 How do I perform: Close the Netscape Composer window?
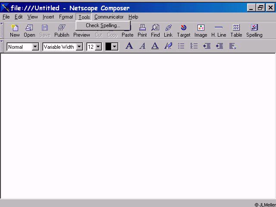270,8
